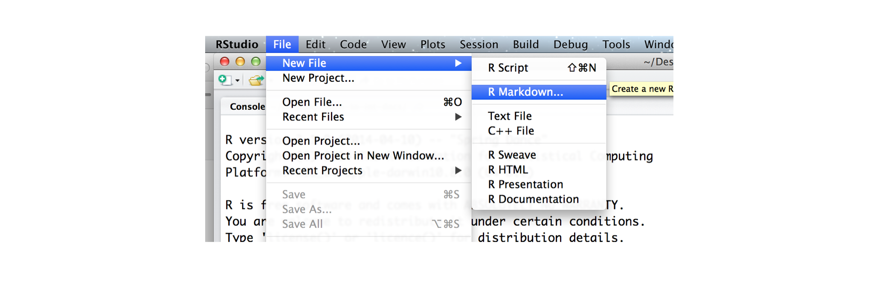The width and height of the screenshot is (879, 287).
Task: Create a new R HTML document
Action: (x=508, y=169)
